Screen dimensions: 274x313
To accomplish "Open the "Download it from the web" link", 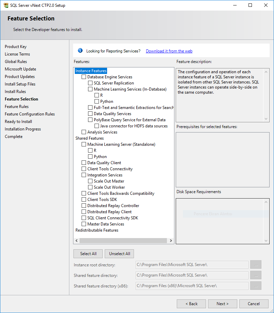I will click(169, 51).
